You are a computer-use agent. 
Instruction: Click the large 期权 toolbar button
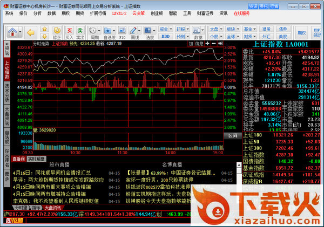301,32
